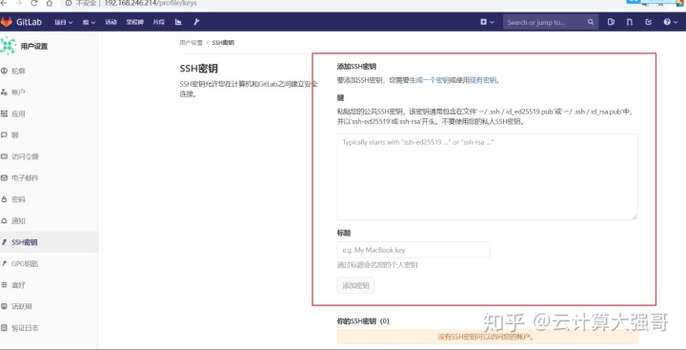Click the GitLab fox logo

pyautogui.click(x=6, y=22)
